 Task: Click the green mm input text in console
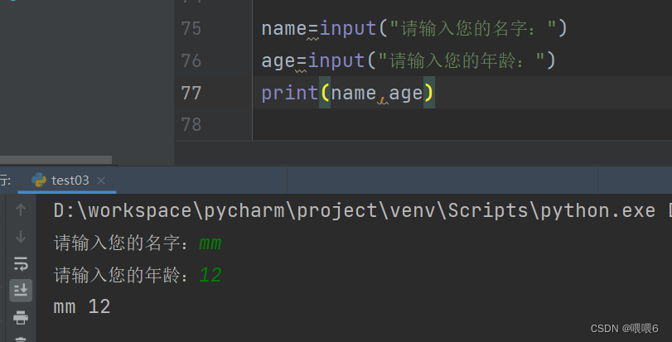pyautogui.click(x=210, y=243)
